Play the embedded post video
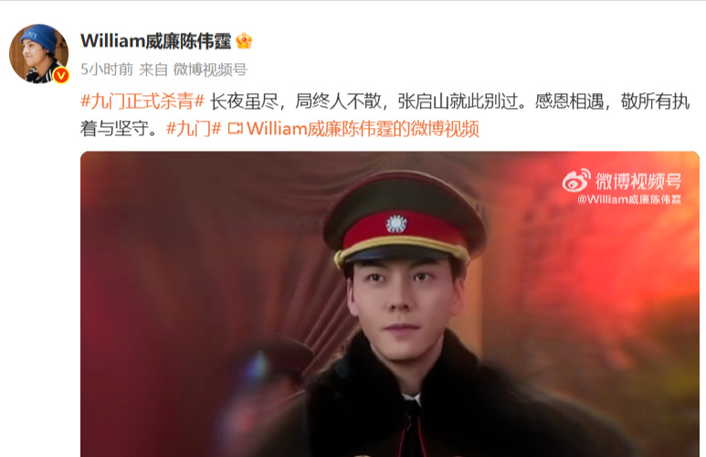The image size is (706, 457). 390,304
